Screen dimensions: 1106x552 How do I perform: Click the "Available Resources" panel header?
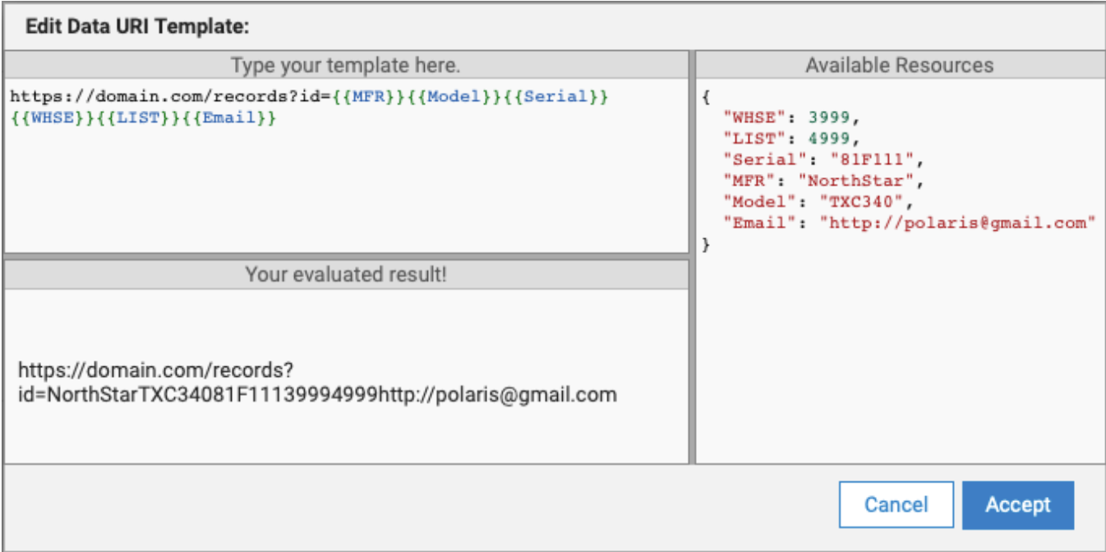[899, 66]
